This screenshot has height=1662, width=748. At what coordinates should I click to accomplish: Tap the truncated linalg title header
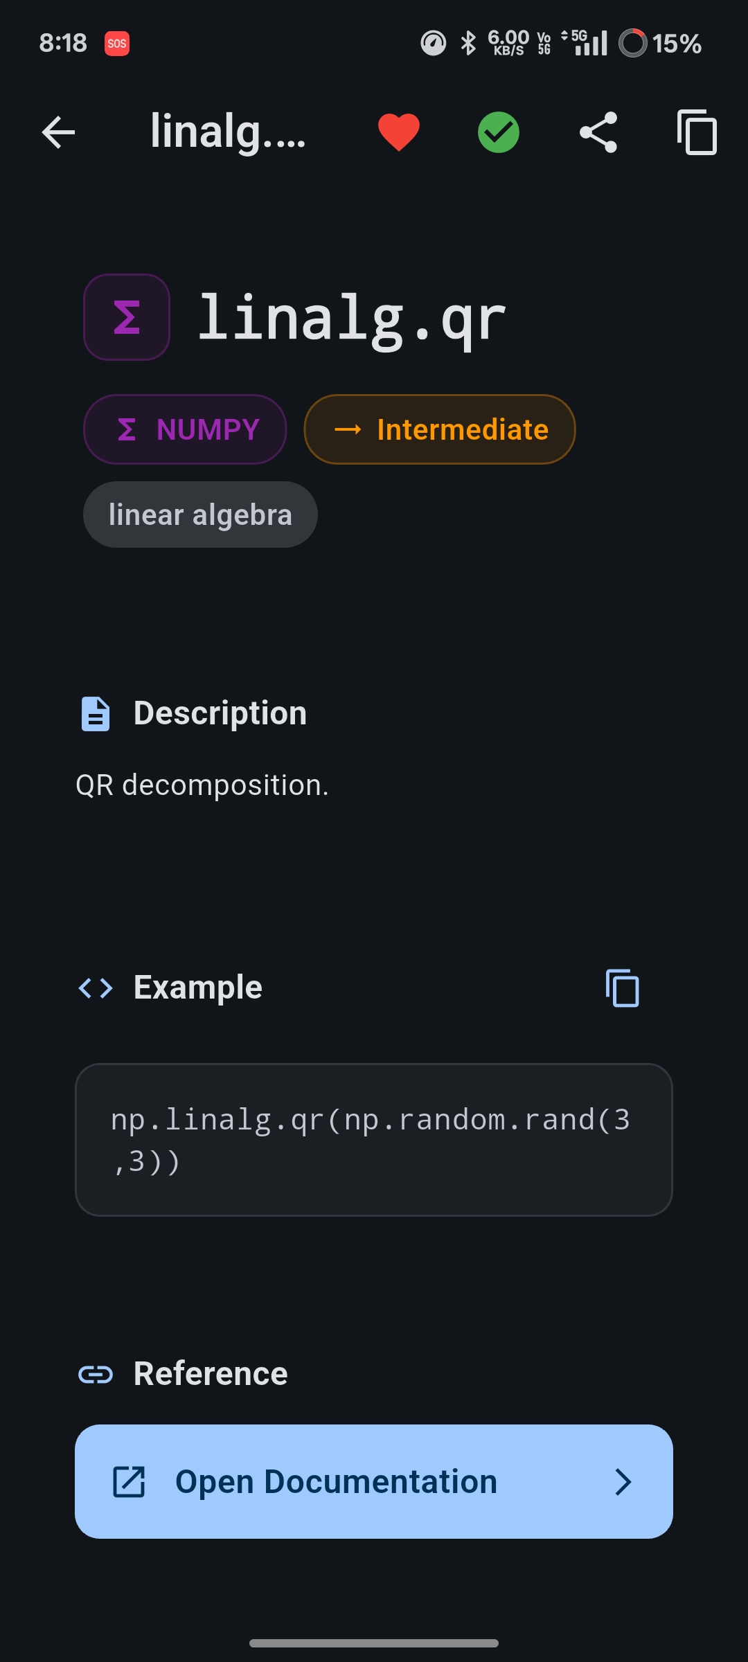click(x=230, y=132)
